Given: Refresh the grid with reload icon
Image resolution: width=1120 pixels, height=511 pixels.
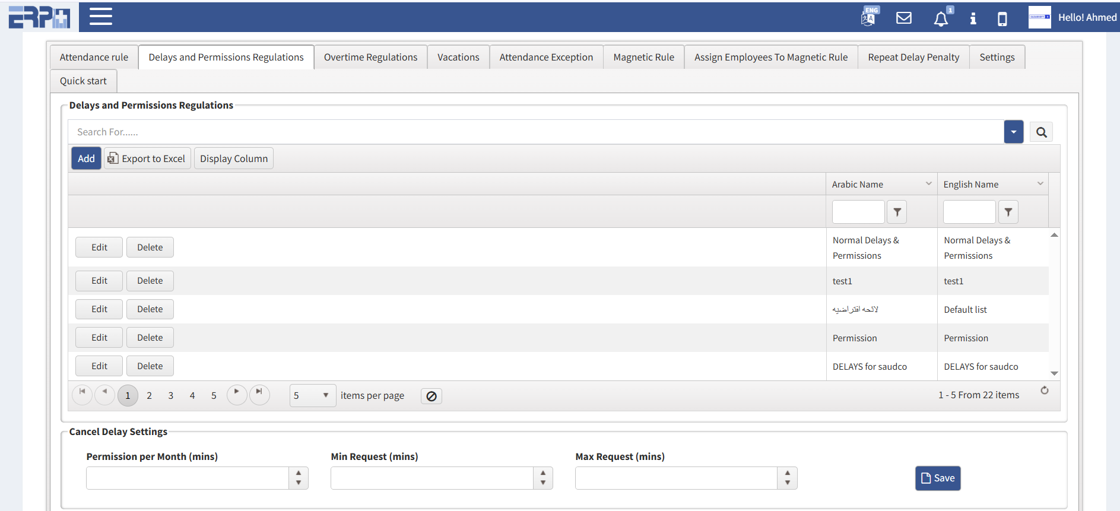Looking at the screenshot, I should point(1044,391).
